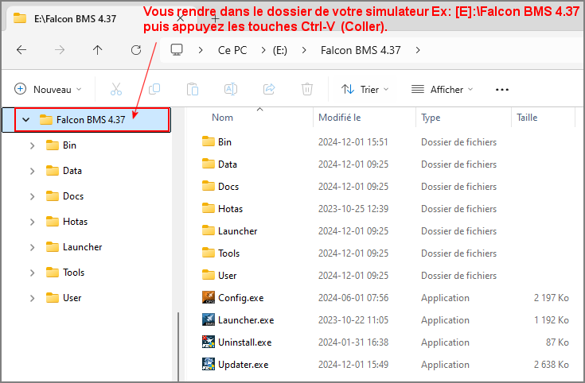The image size is (585, 383).
Task: Click the (E:) drive breadcrumb
Action: [280, 50]
